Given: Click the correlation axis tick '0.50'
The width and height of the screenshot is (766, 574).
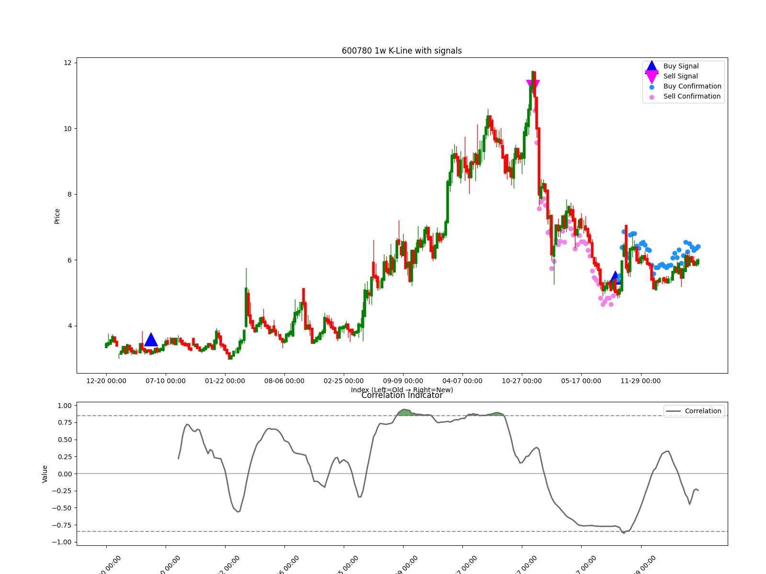Looking at the screenshot, I should click(65, 440).
